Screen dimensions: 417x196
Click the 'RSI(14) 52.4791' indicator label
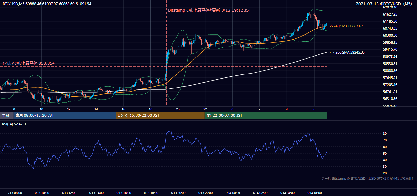14,124
